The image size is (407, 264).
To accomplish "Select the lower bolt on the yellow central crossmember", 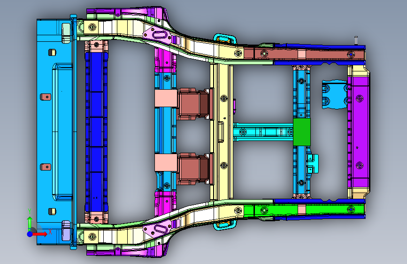I will [224, 165].
